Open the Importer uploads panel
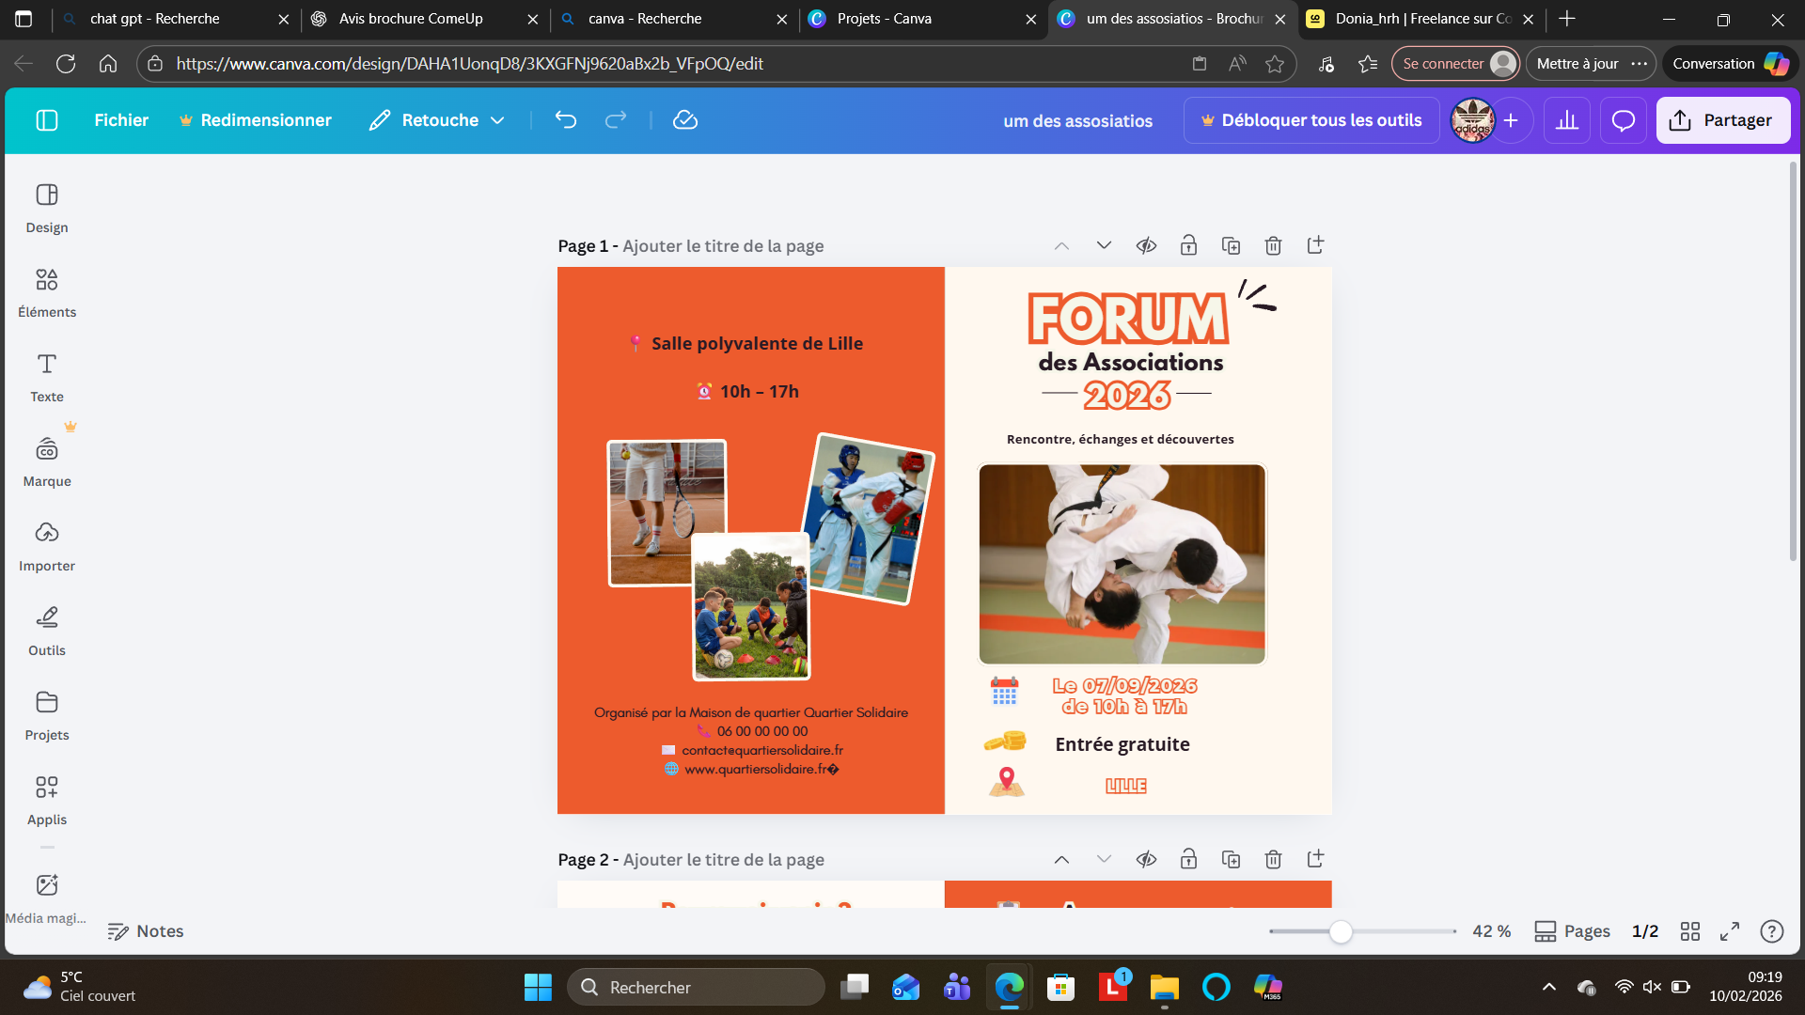1805x1015 pixels. coord(46,546)
